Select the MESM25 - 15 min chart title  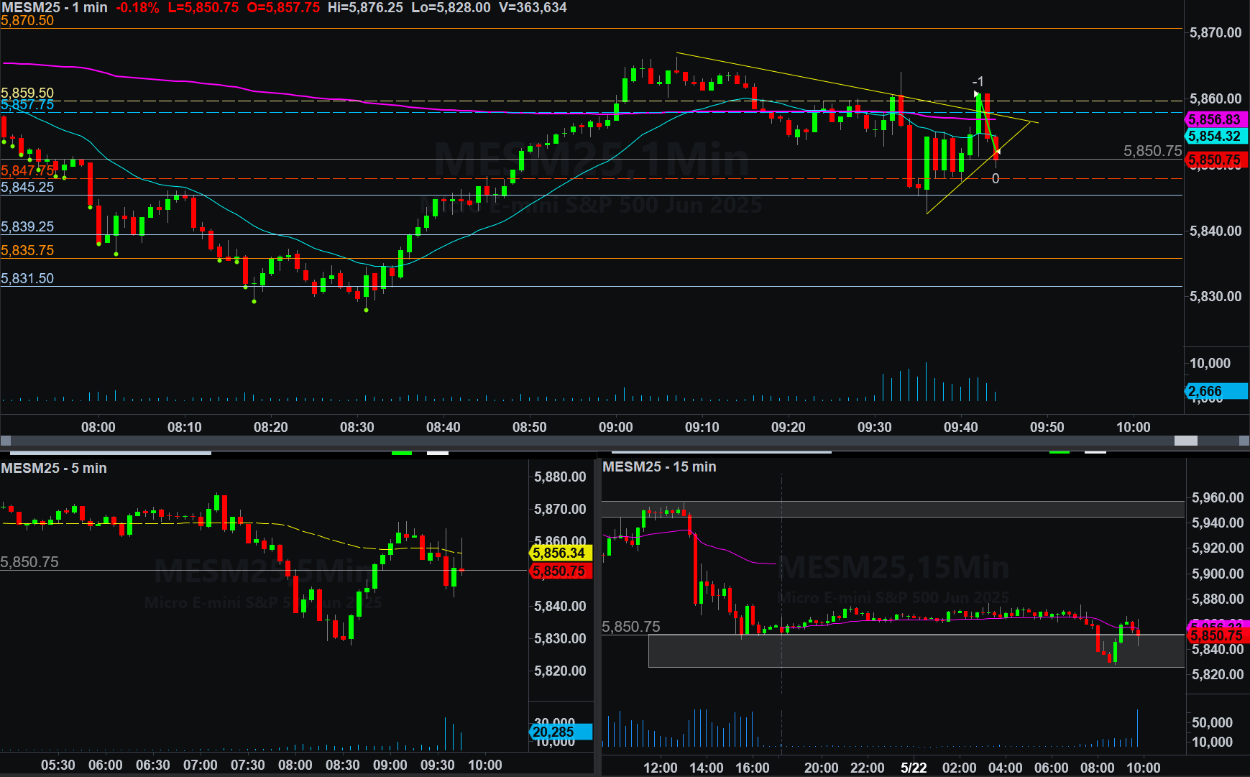[659, 466]
